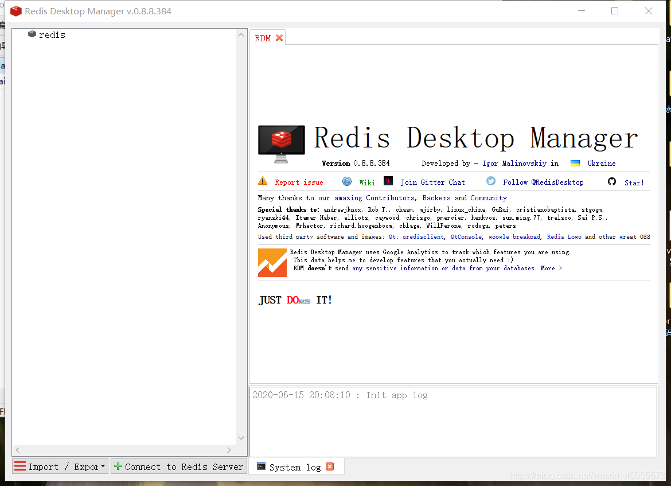Click the Version 0.8.8.384 text
Viewport: 671px width, 486px height.
355,163
